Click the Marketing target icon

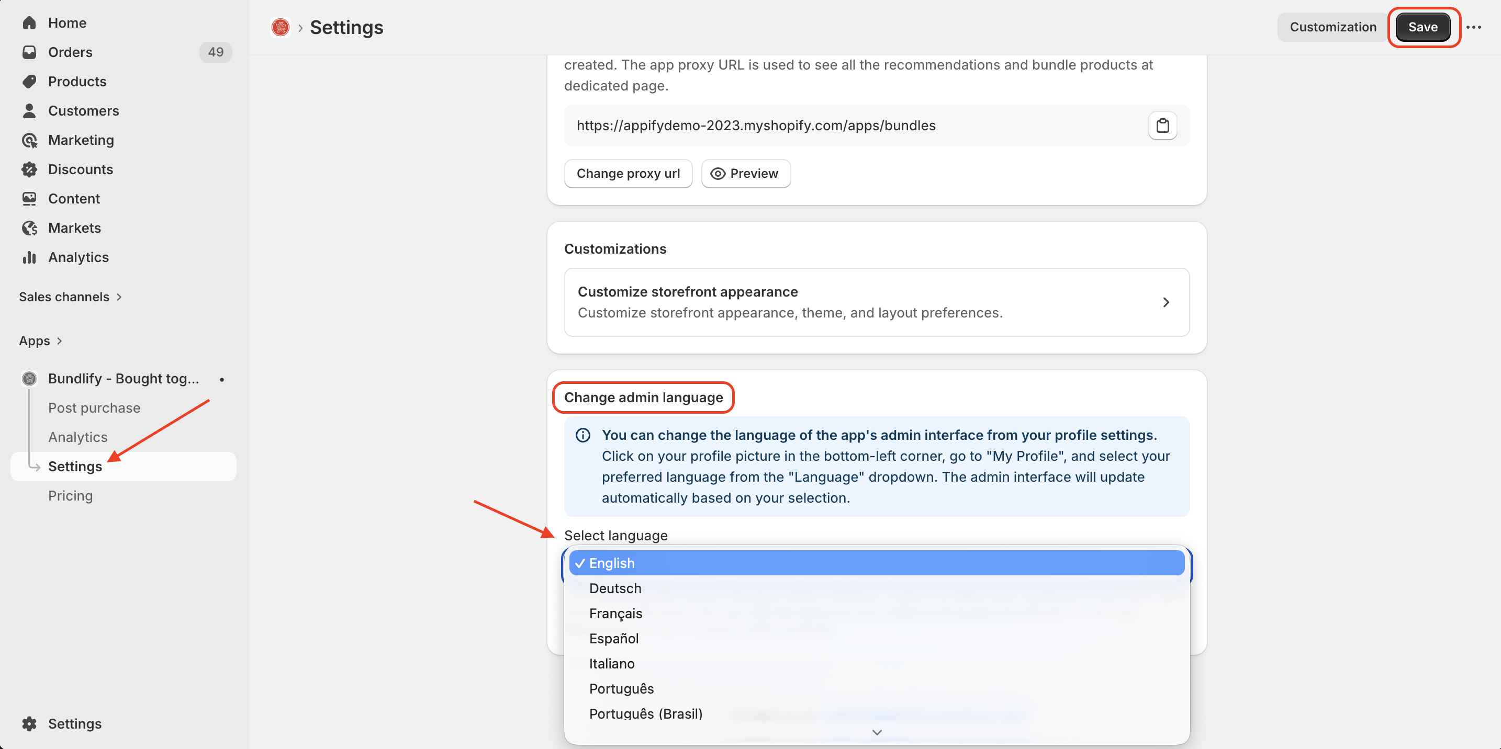tap(29, 140)
